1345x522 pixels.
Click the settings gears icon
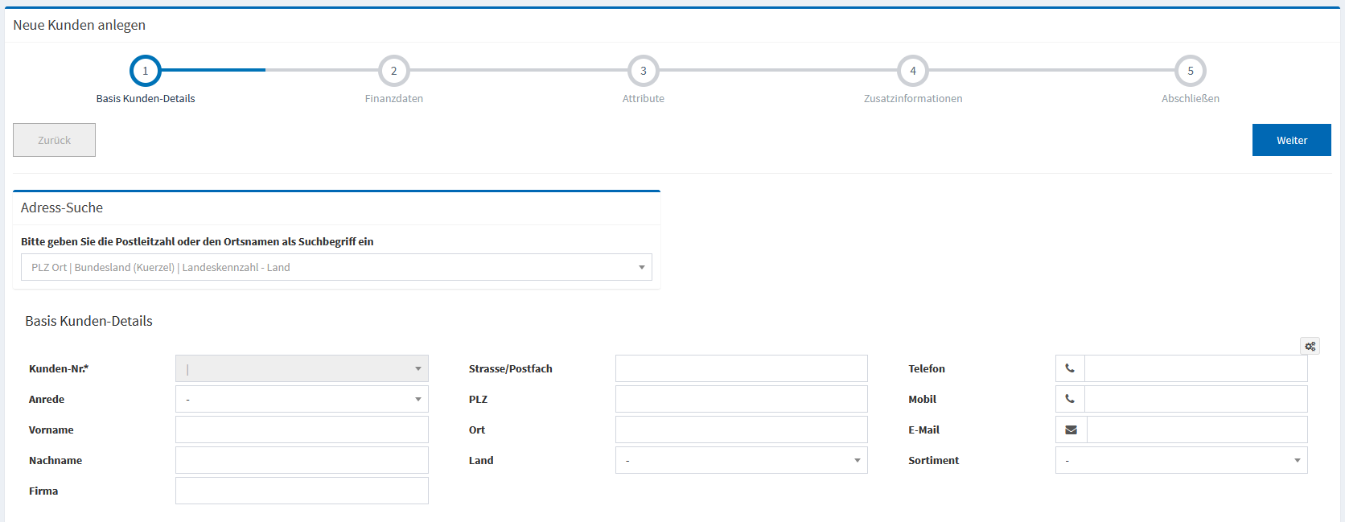point(1310,346)
